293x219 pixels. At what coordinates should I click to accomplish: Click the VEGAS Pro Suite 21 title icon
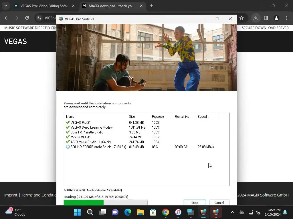pos(61,19)
